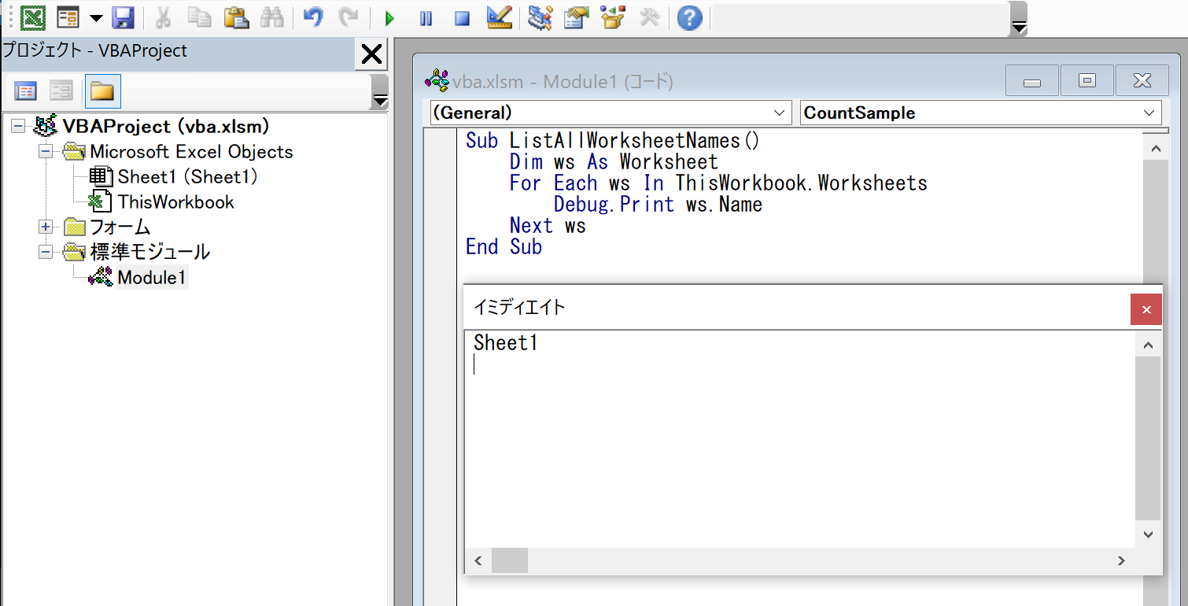Open the Project Explorer icon
This screenshot has width=1188, height=606.
click(540, 17)
